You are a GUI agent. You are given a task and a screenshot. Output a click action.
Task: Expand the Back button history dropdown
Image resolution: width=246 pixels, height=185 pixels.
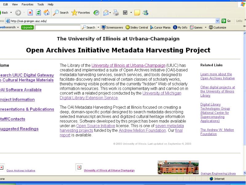11,13
